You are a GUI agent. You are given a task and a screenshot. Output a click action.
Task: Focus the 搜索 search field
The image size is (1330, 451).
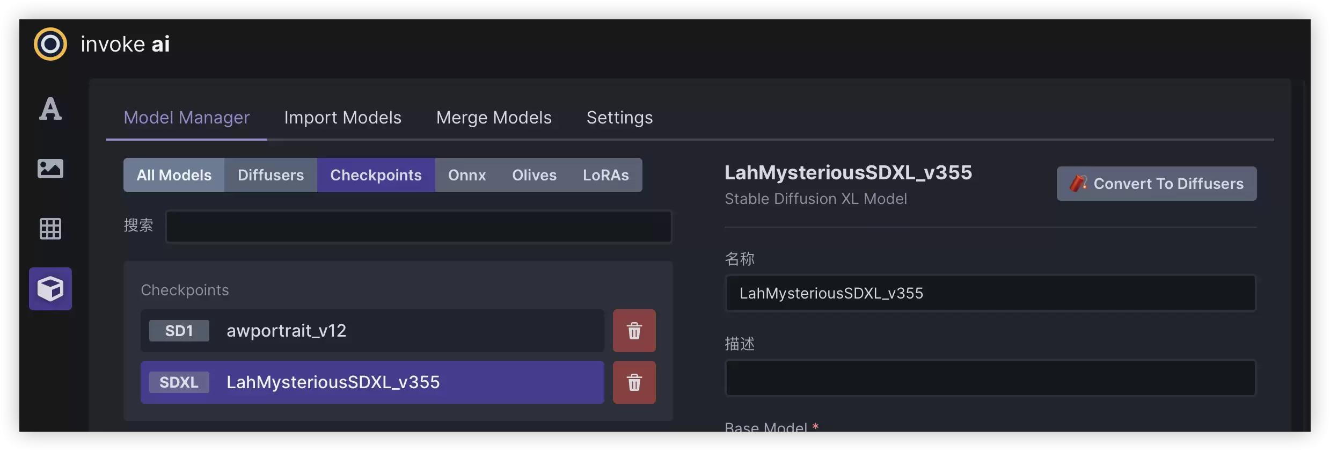click(x=419, y=227)
